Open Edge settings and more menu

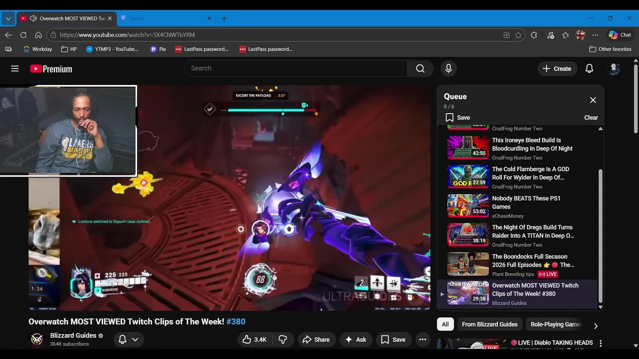pyautogui.click(x=595, y=35)
